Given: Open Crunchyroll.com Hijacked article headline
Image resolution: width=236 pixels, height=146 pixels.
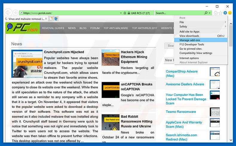Looking at the screenshot, I should click(x=64, y=52).
